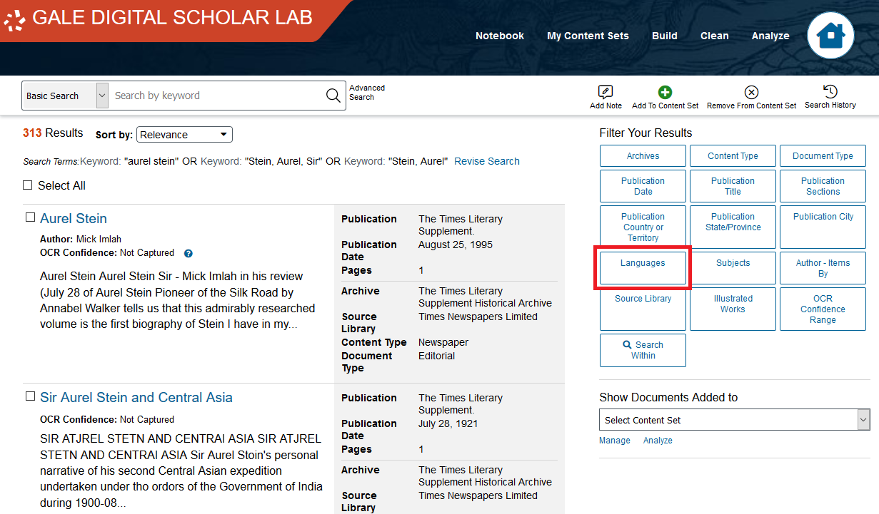Click the Revise Search link
The height and width of the screenshot is (514, 879).
coord(486,160)
